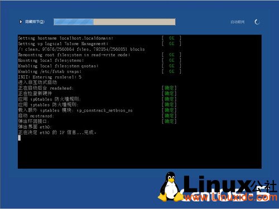This screenshot has height=209, width=279.
Task: Click 'Enabling local filesystem quotas' line
Action: coord(58,66)
